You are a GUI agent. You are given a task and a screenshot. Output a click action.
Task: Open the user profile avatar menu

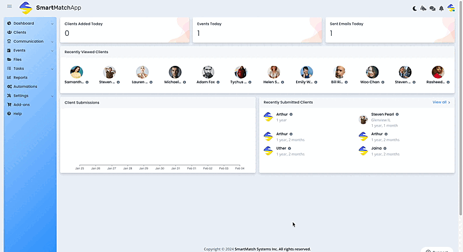tap(451, 8)
